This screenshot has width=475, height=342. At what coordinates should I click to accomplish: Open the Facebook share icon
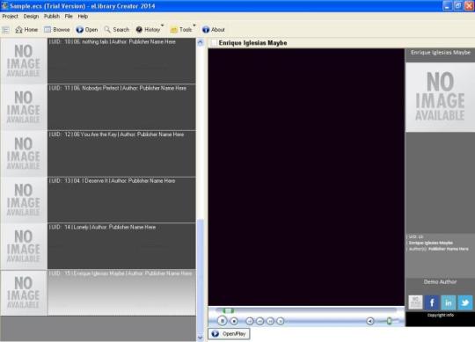tap(432, 302)
